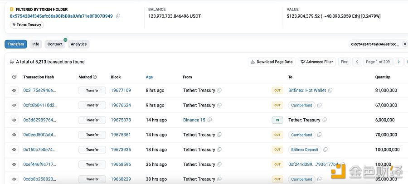Copy the Binance 15 address

[x=210, y=120]
